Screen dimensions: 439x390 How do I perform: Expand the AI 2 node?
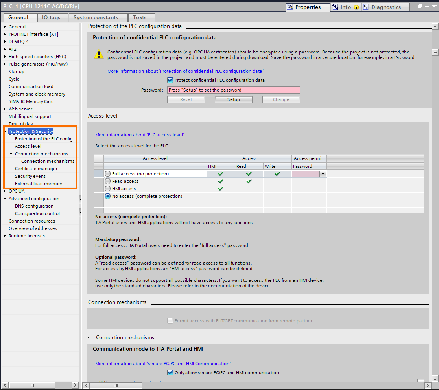5,49
